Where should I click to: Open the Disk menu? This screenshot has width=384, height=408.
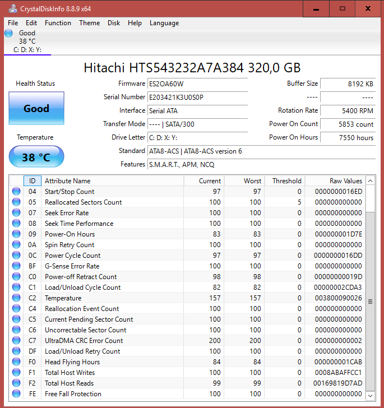(114, 23)
